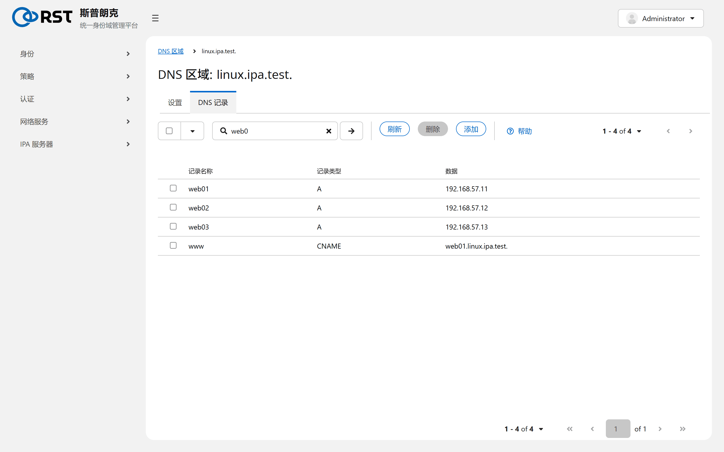The image size is (724, 452).
Task: Open the bulk select dropdown arrow
Action: [x=192, y=131]
